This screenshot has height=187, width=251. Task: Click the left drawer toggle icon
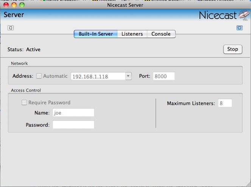click(x=11, y=28)
